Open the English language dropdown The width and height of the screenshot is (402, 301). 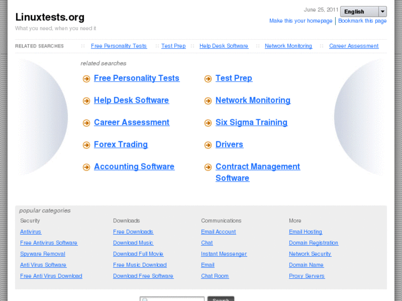(x=363, y=12)
